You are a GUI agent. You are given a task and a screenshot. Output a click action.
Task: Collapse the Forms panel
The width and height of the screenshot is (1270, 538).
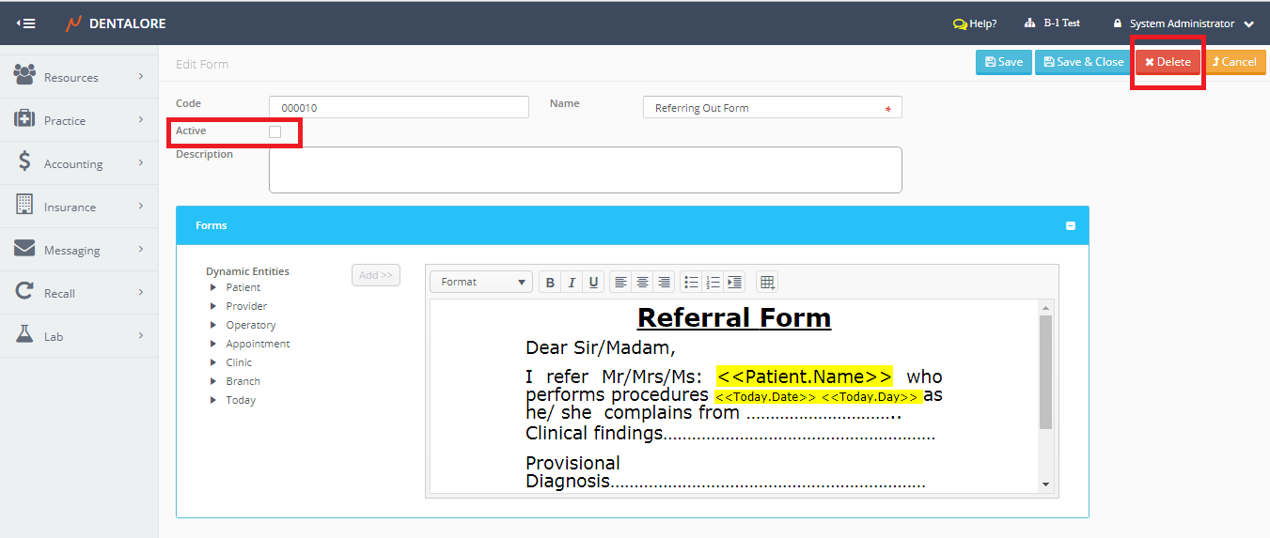click(x=1070, y=226)
